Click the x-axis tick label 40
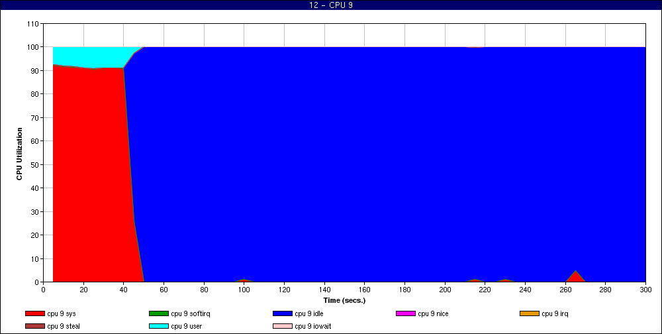This screenshot has width=662, height=334. coord(124,290)
